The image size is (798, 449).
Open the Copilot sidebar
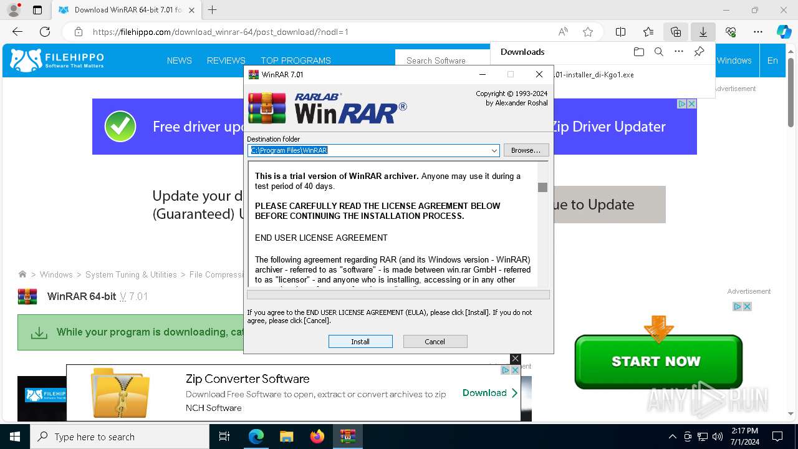click(784, 32)
